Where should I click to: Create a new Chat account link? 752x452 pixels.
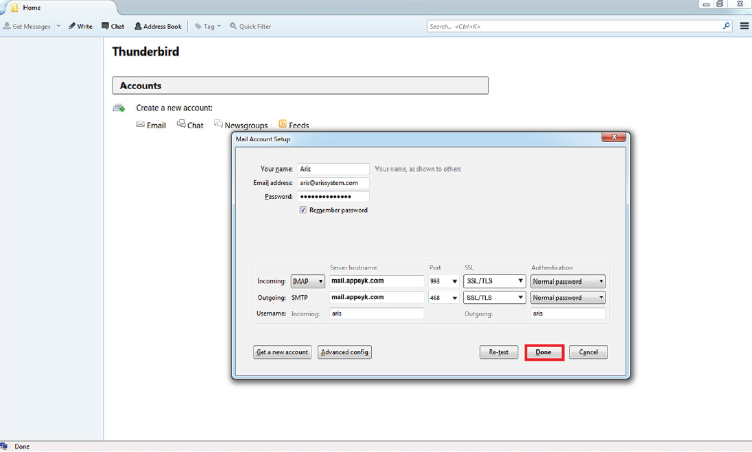click(190, 125)
